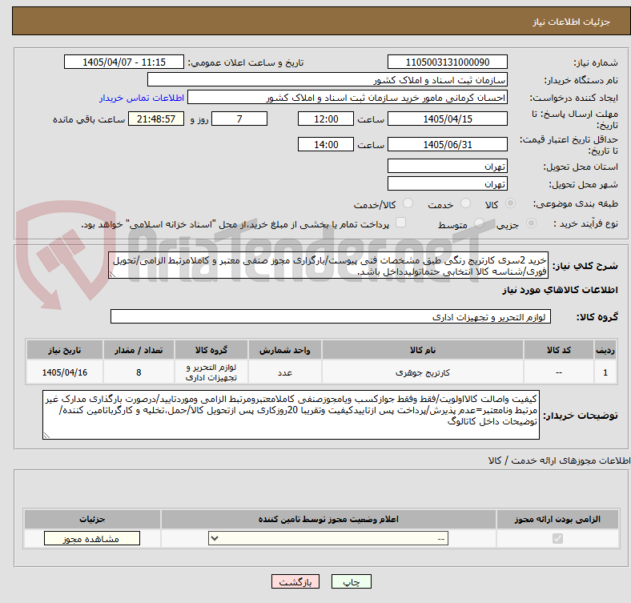Click the شماره نیاز number field
631x603 pixels.
[447, 62]
